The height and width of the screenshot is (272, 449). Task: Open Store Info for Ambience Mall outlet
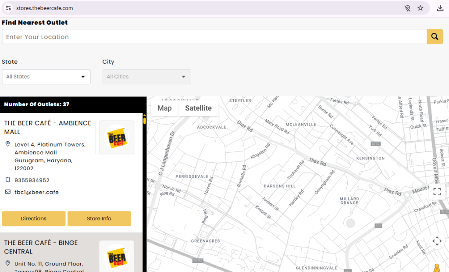100,218
